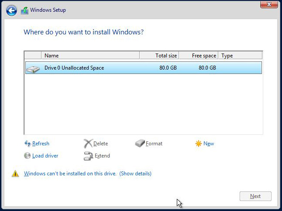
Task: Click the Format disk icon
Action: pos(140,144)
